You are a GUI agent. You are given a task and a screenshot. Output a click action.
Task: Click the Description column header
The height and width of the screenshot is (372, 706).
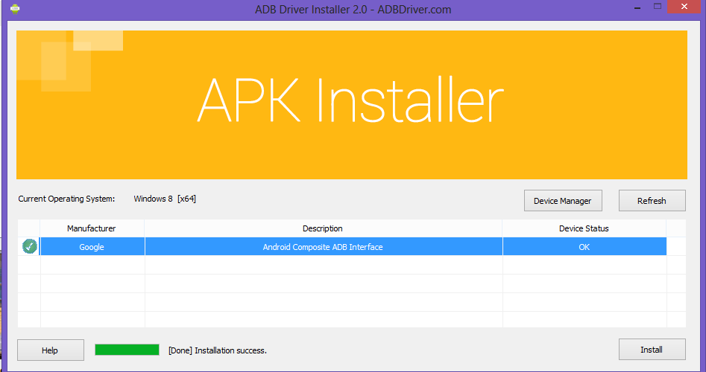323,228
